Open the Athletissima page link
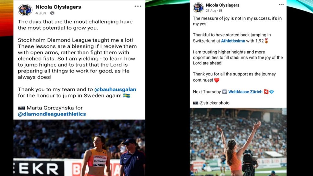Image resolution: width=313 pixels, height=176 pixels. click(x=233, y=41)
